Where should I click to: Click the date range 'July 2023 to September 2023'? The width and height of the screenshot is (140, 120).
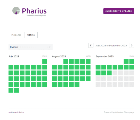coord(111,46)
